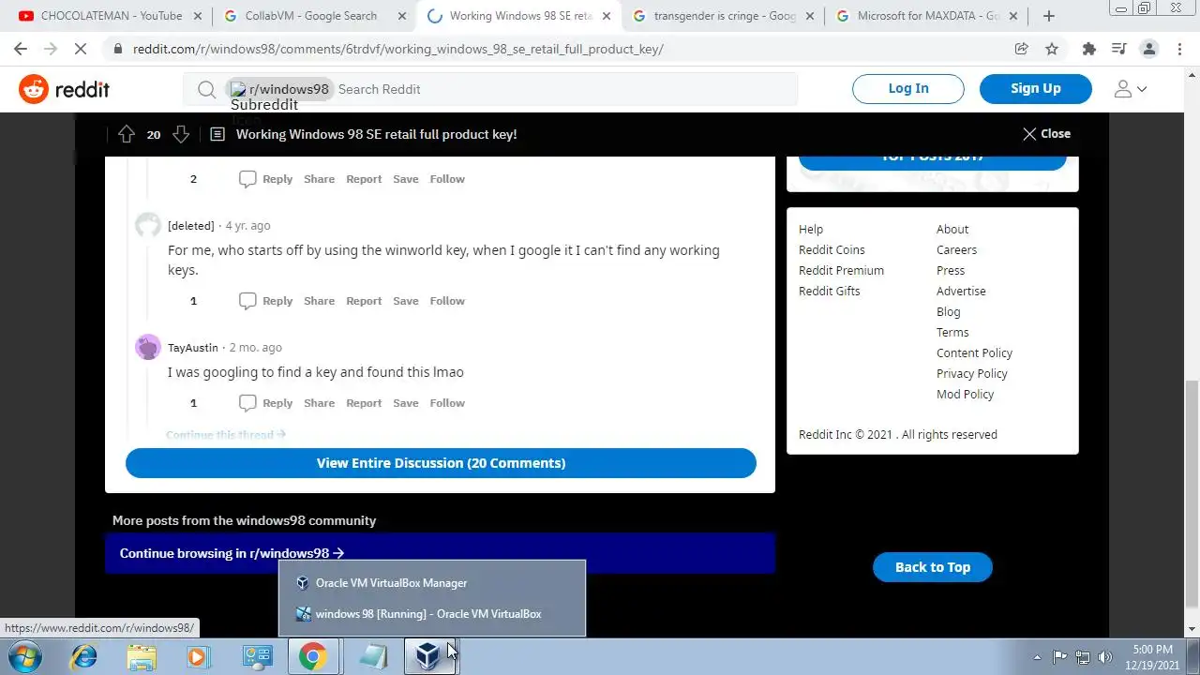Image resolution: width=1200 pixels, height=675 pixels.
Task: Click Follow on the deleted user's comment
Action: (x=447, y=301)
